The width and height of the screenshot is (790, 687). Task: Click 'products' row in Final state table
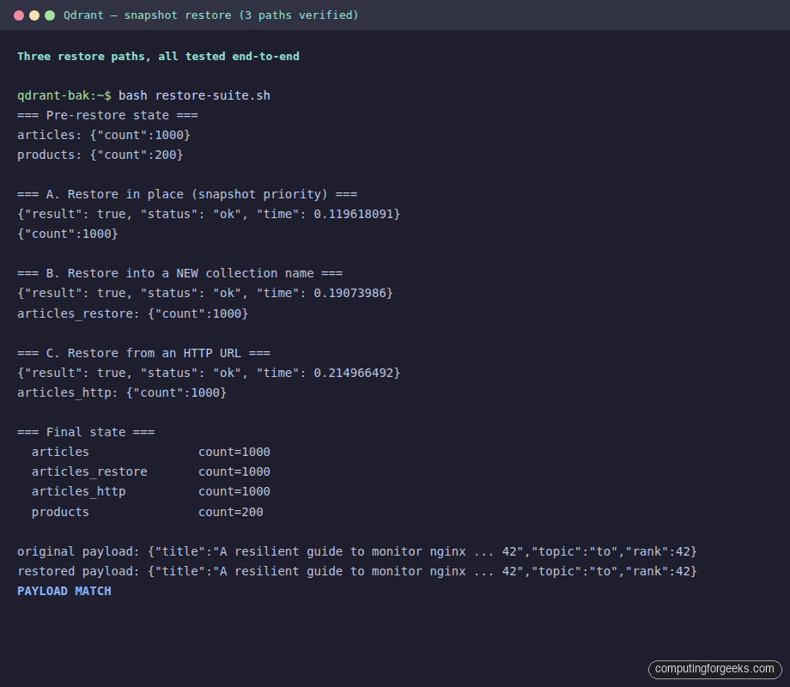pos(147,512)
